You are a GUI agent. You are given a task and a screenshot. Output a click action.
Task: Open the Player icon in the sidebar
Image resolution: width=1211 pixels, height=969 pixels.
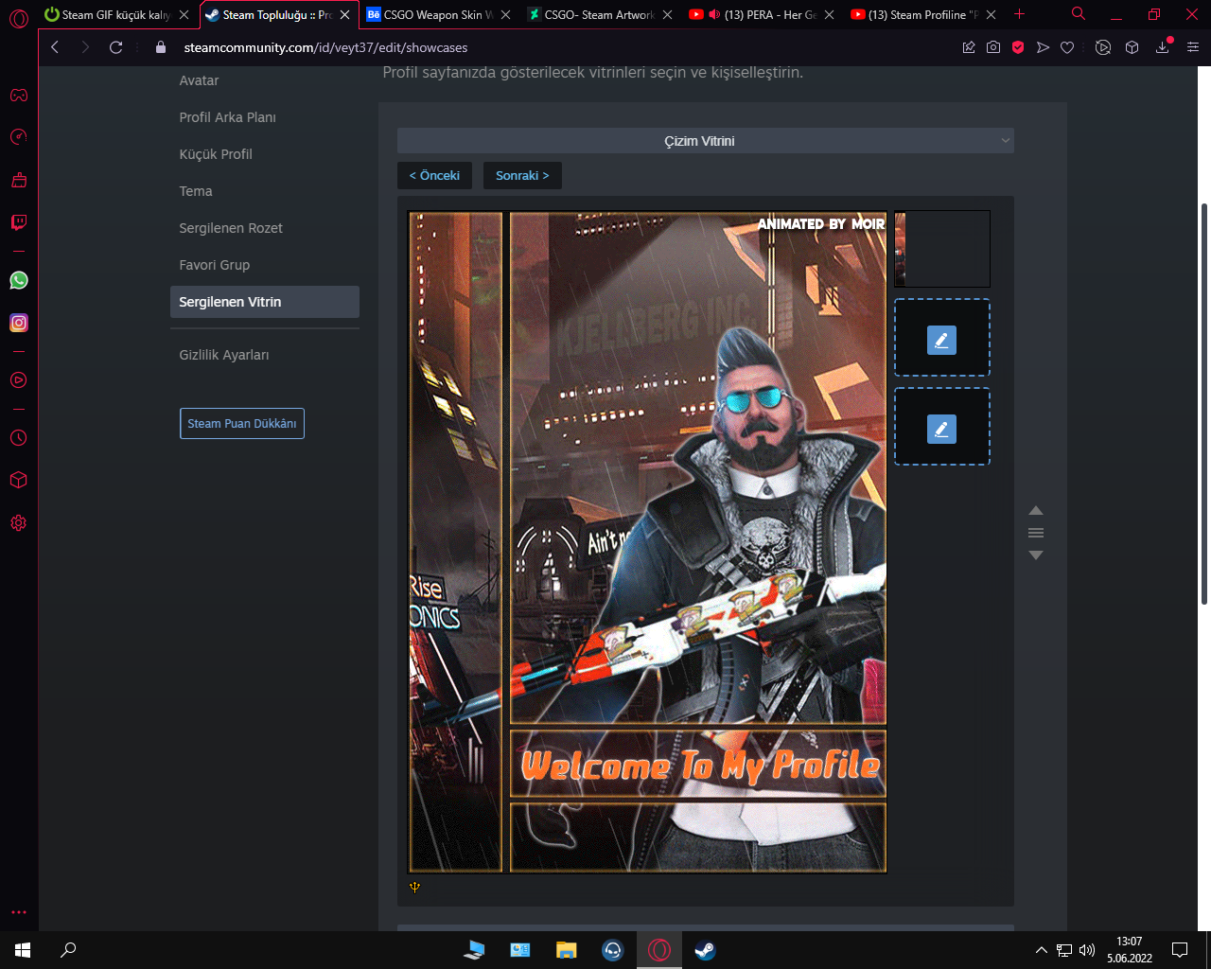19,380
